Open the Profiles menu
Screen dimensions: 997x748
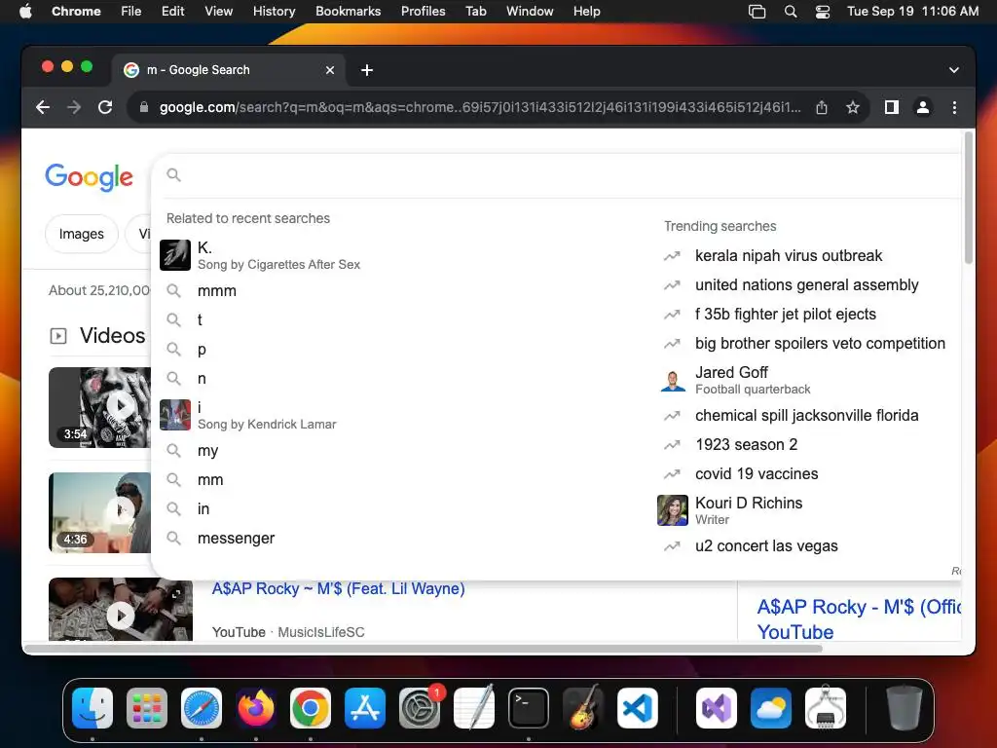click(423, 12)
